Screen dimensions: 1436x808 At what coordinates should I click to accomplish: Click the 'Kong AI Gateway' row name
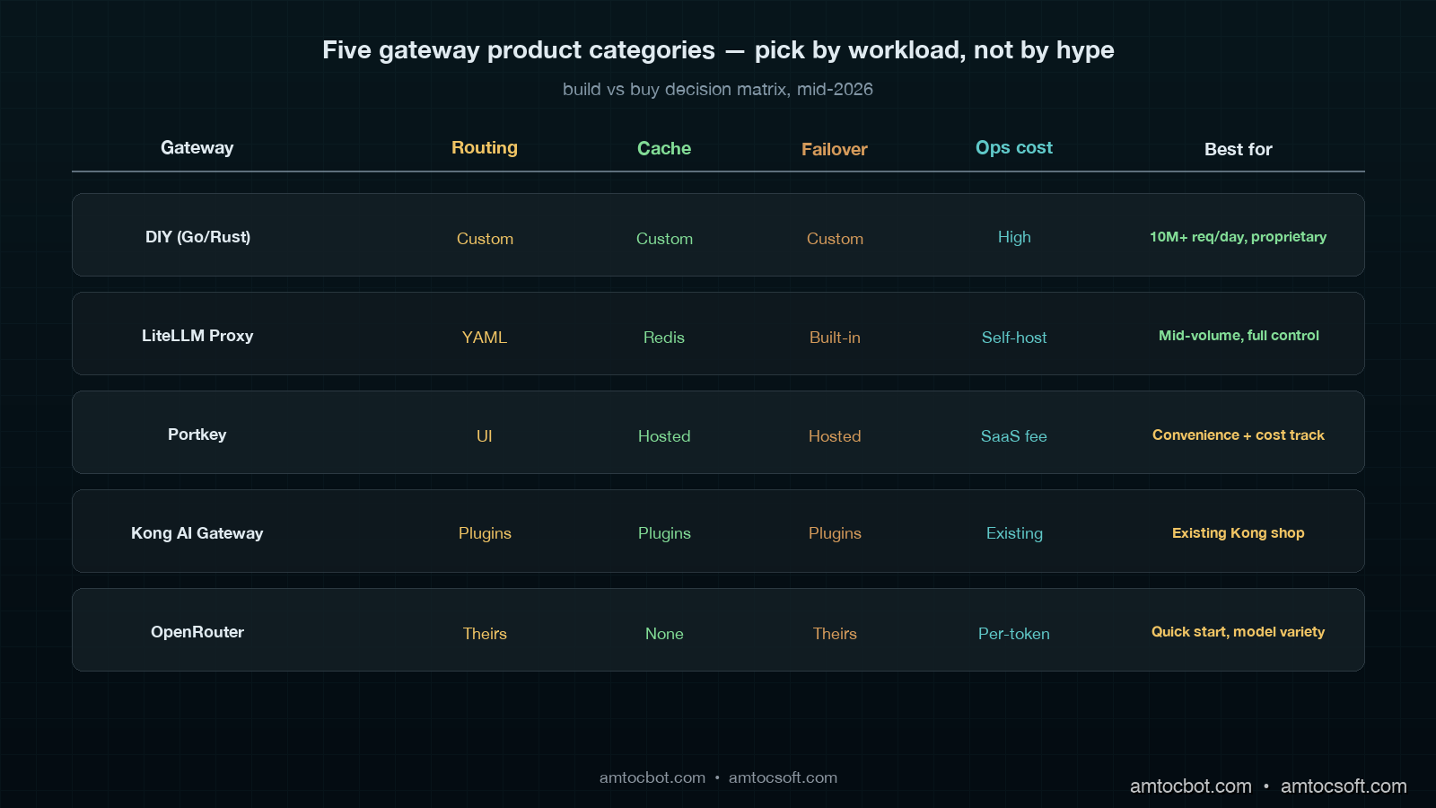[197, 533]
